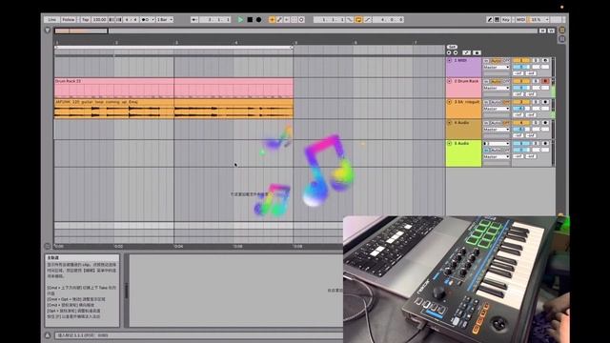
Task: Fold the 5 Audio track
Action: [x=449, y=144]
